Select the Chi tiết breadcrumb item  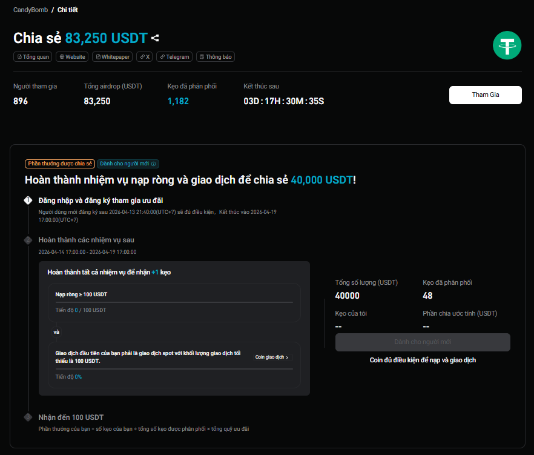pos(67,10)
